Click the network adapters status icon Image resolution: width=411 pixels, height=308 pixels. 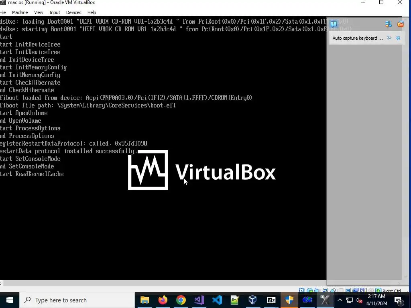tap(325, 290)
